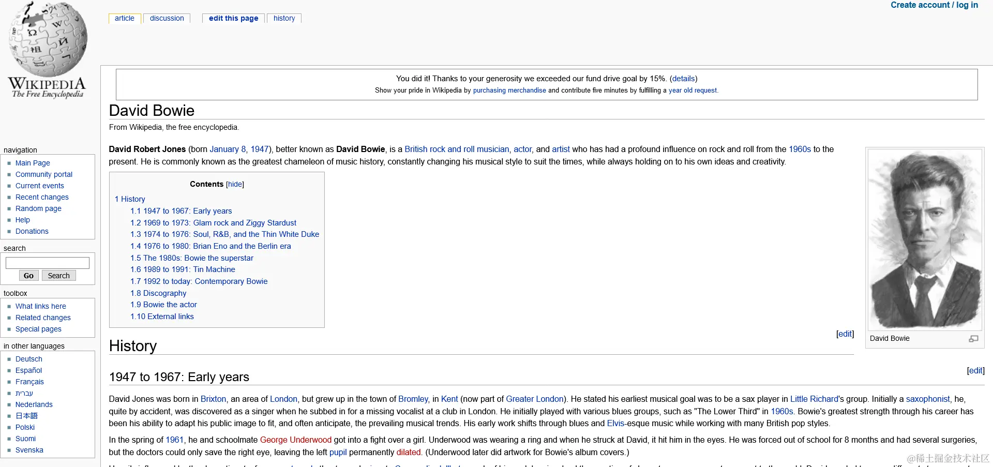Switch to Polski language version

click(25, 427)
